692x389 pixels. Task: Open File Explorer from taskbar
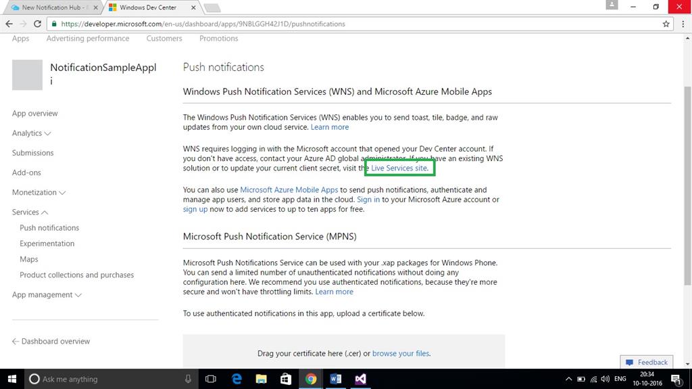(262, 380)
